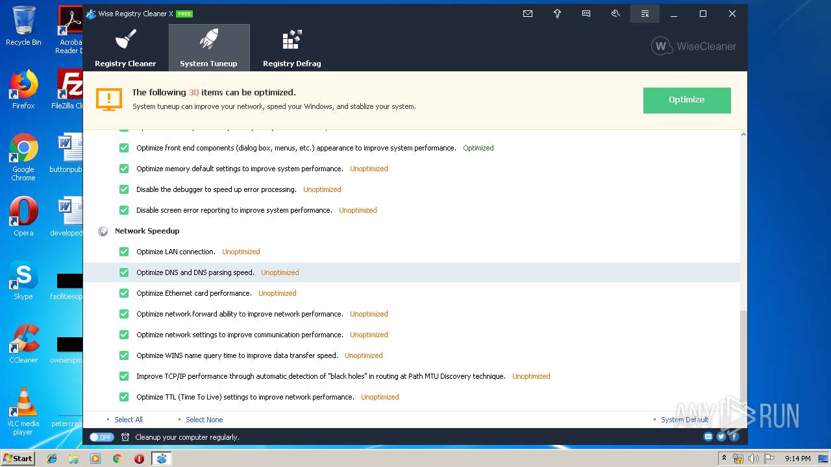Viewport: 831px width, 467px height.
Task: Click the upgrade arrow icon in title bar
Action: click(x=557, y=14)
